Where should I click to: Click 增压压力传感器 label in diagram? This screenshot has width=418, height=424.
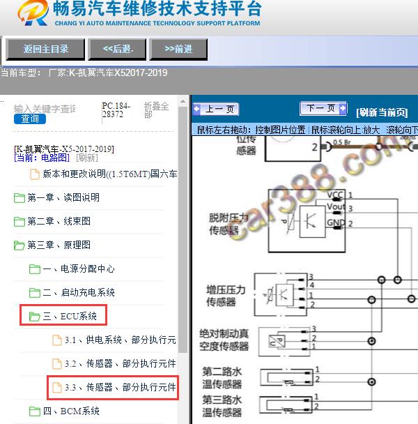tap(226, 296)
